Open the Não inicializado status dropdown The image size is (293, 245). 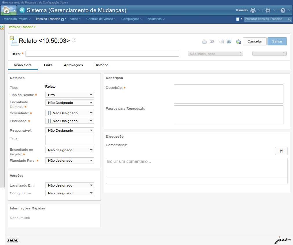[x=215, y=54]
